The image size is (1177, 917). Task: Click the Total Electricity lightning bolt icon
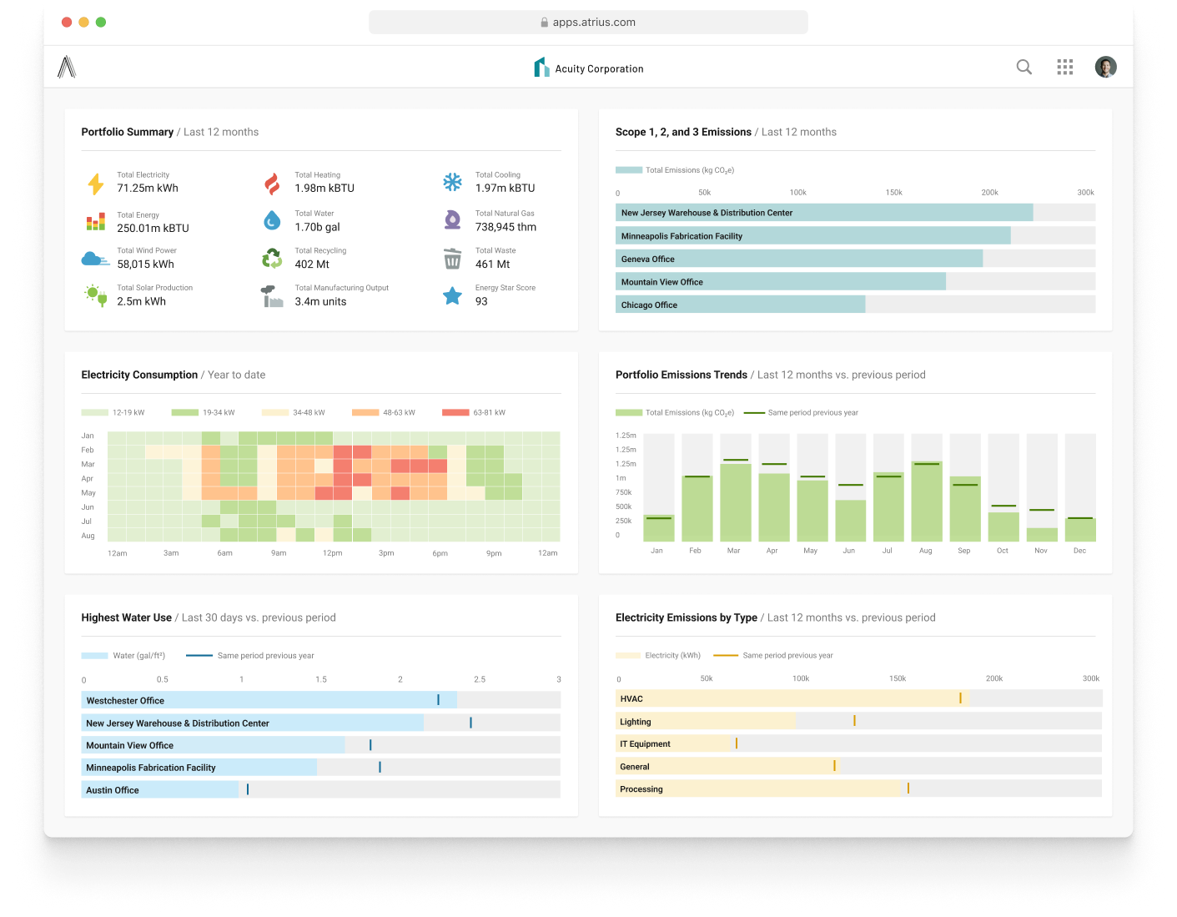(96, 184)
